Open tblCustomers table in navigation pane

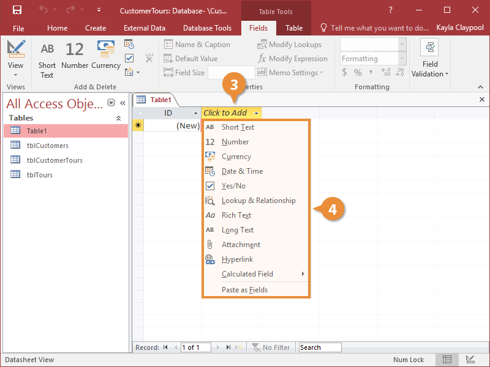pos(47,146)
